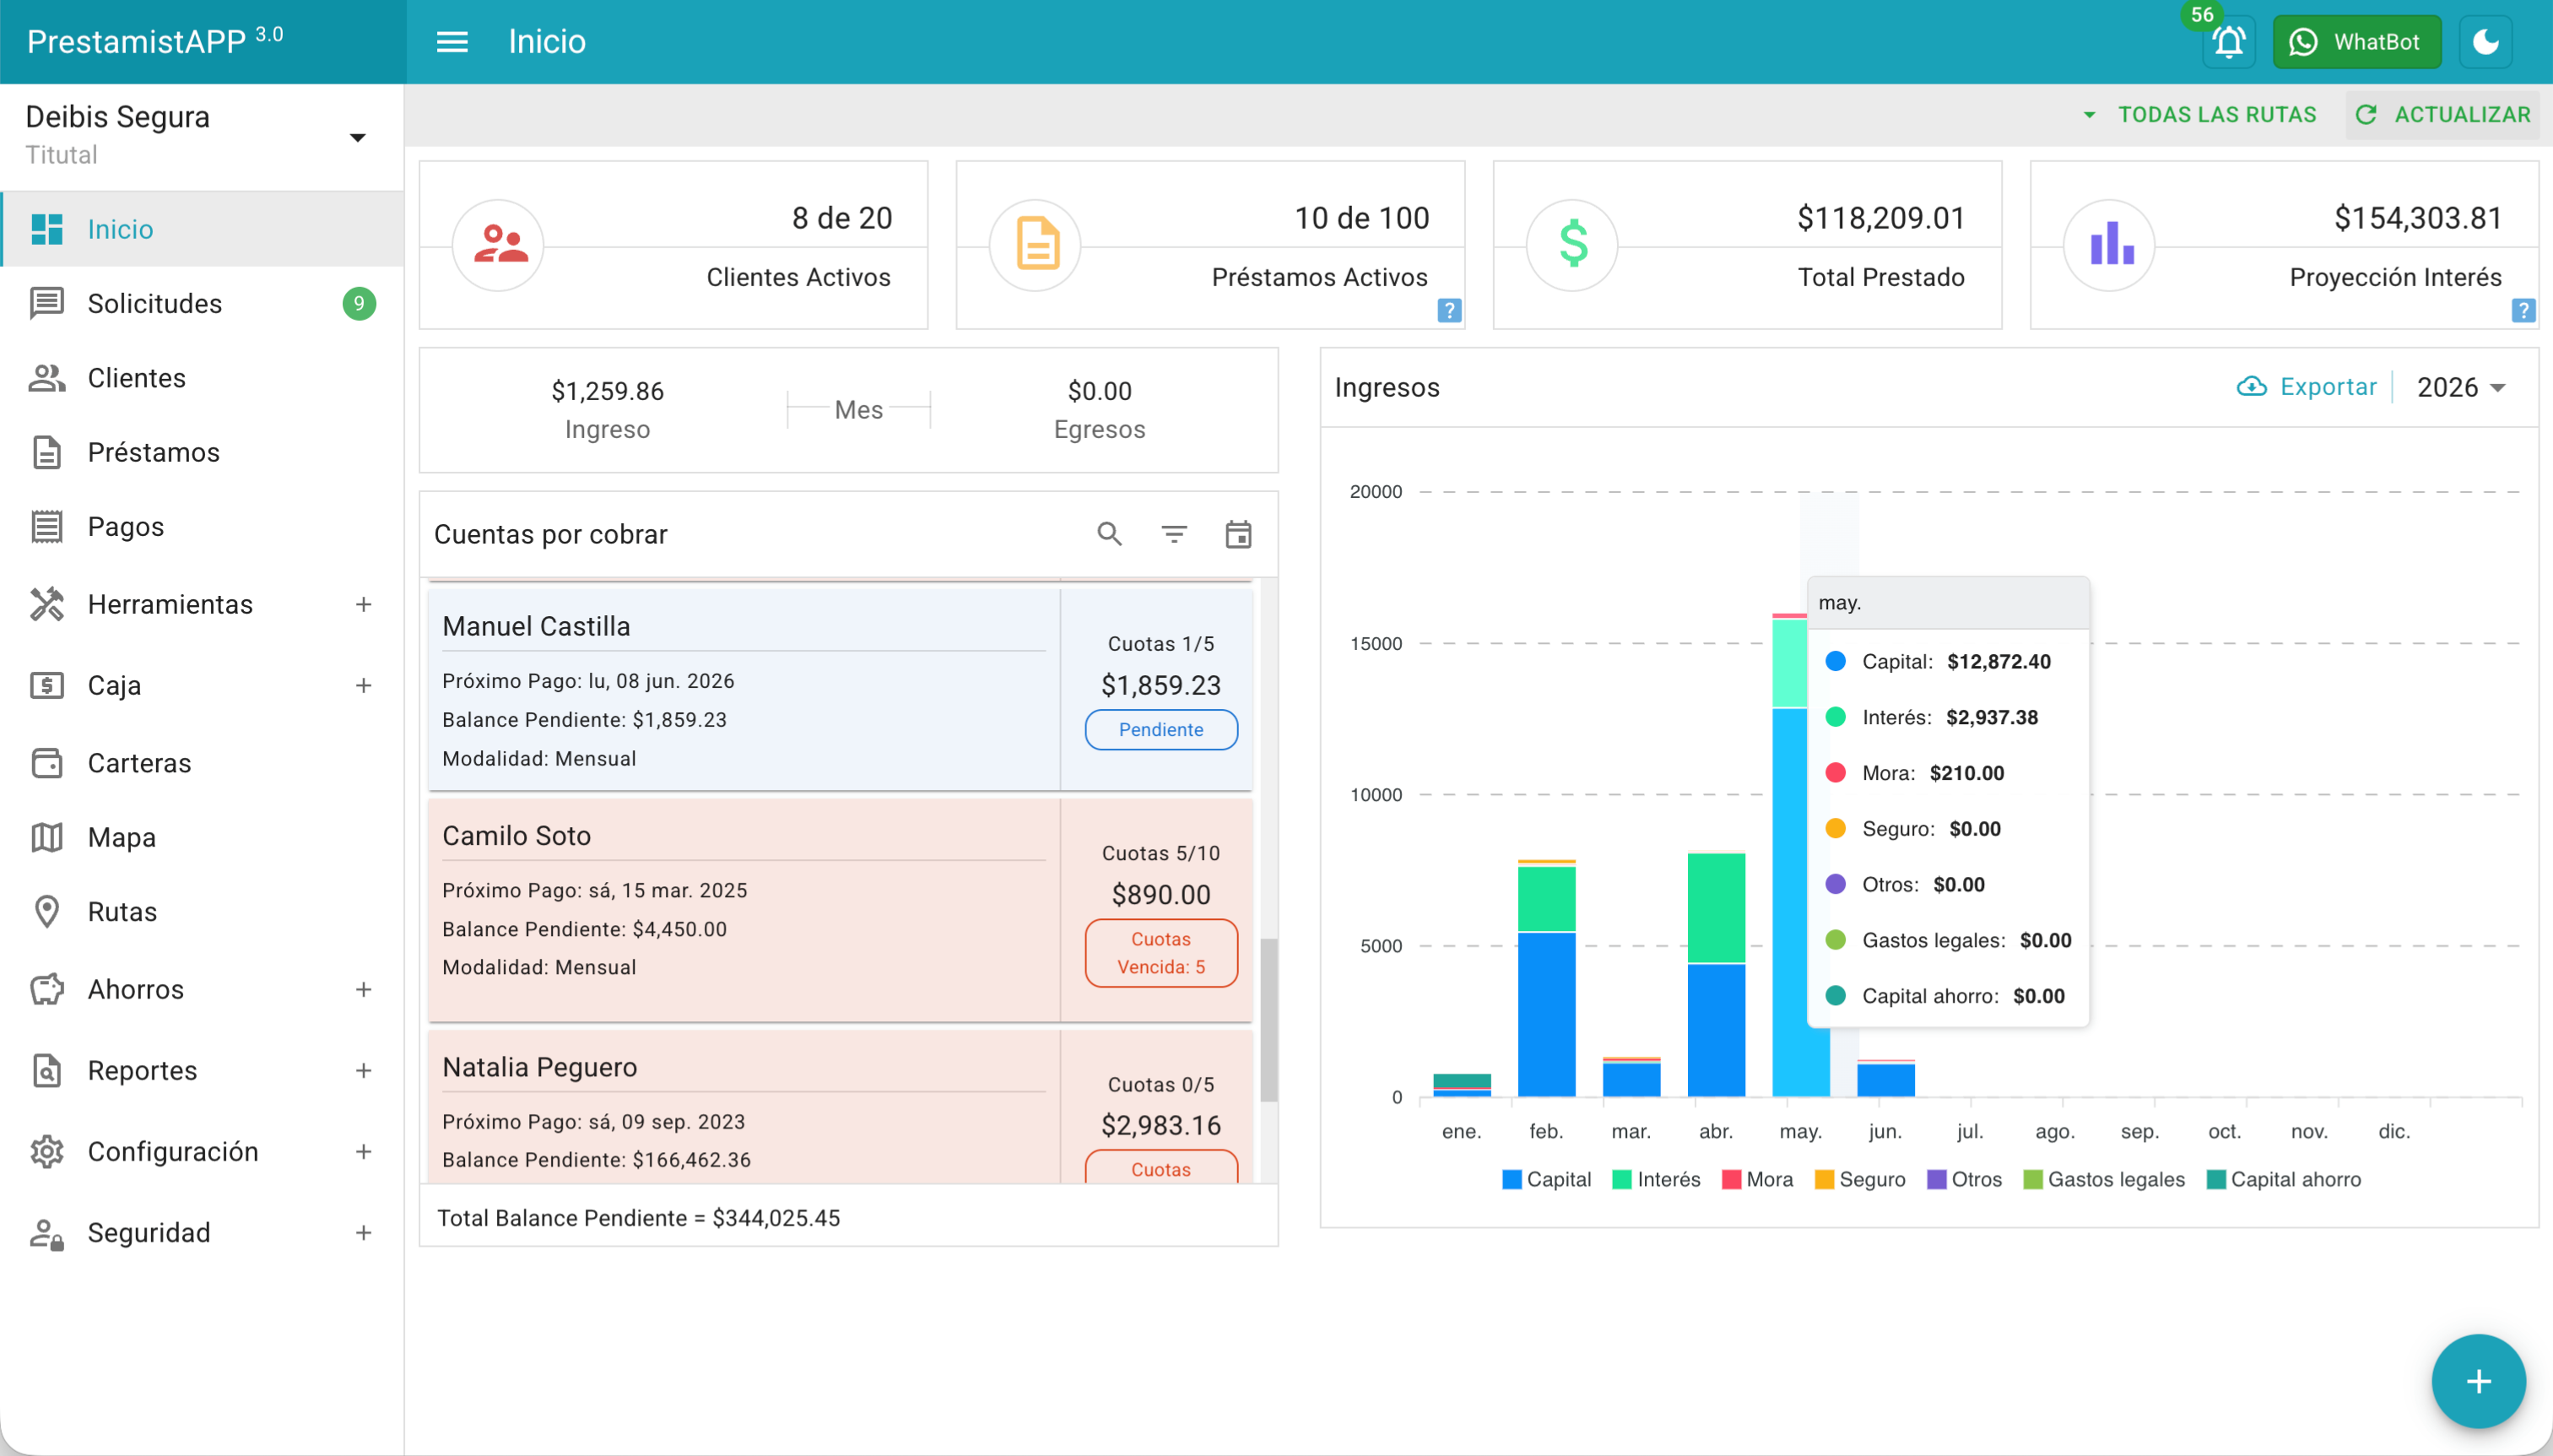Expand Seguridad submenu plus sign
The image size is (2553, 1456).
click(363, 1232)
